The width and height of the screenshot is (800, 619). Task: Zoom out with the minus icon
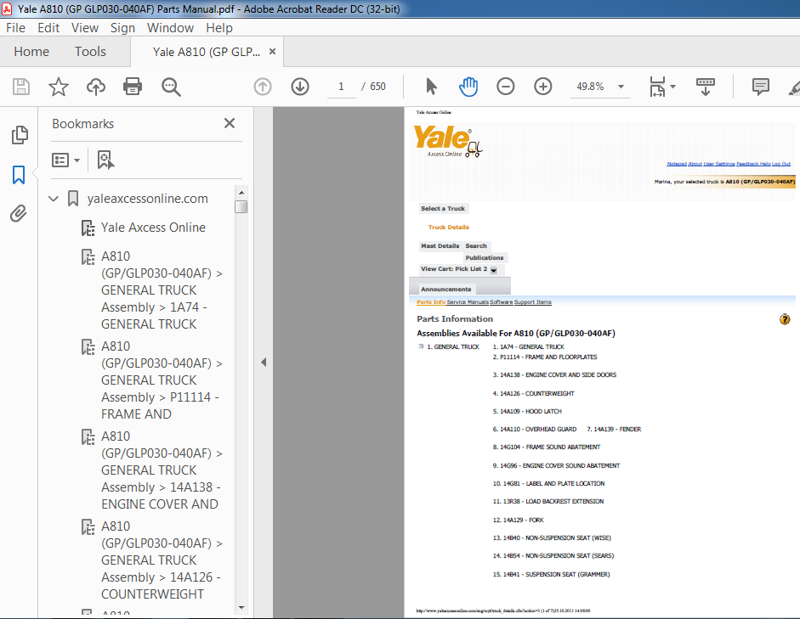[506, 87]
